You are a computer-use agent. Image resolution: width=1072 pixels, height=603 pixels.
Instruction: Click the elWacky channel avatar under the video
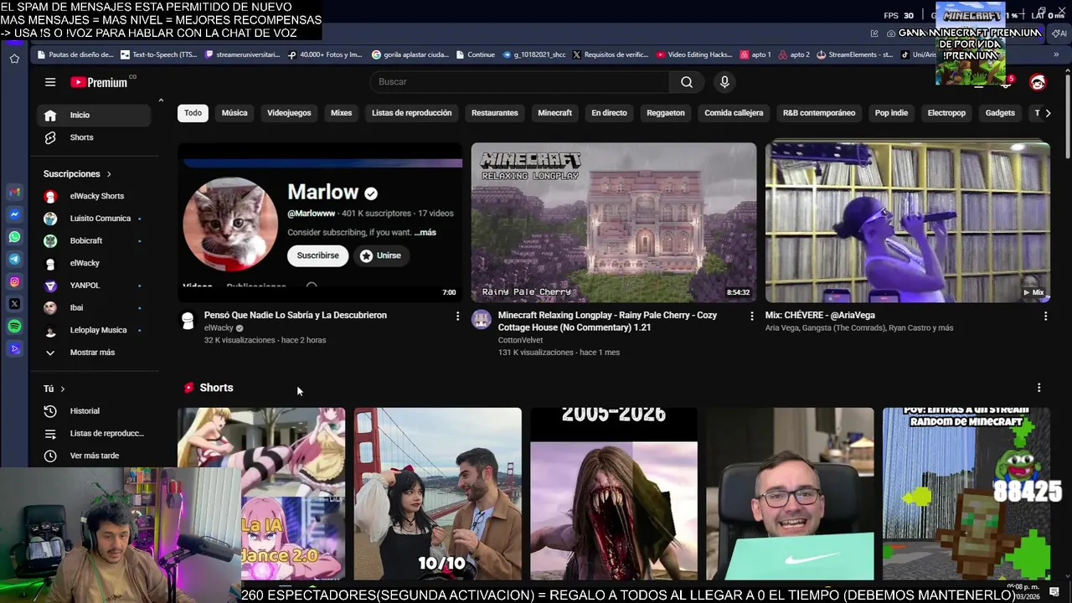[x=188, y=320]
